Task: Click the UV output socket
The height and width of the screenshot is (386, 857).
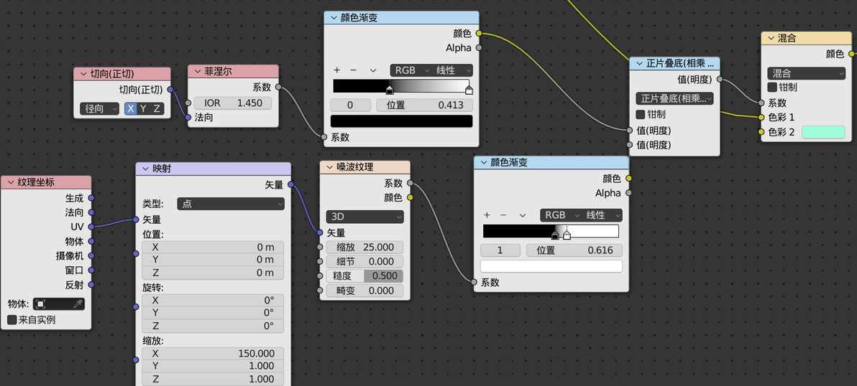Action: pos(91,227)
